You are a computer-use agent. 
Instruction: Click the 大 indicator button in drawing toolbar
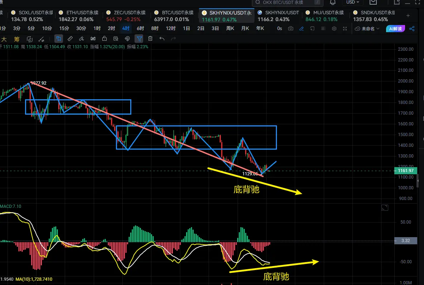click(x=4, y=39)
